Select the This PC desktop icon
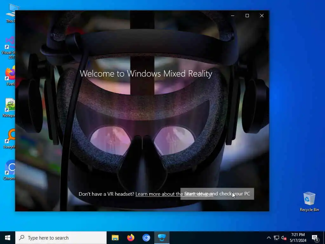This screenshot has width=325, height=244. tap(10, 13)
